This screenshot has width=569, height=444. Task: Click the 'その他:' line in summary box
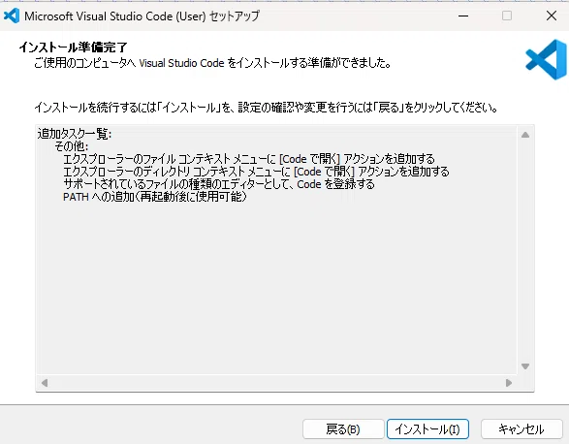pos(71,146)
